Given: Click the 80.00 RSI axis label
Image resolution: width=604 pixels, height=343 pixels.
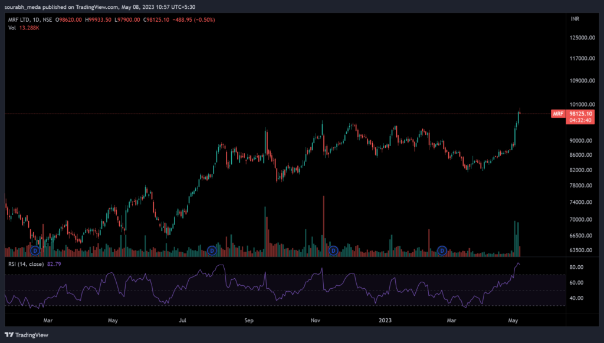Looking at the screenshot, I should 576,267.
